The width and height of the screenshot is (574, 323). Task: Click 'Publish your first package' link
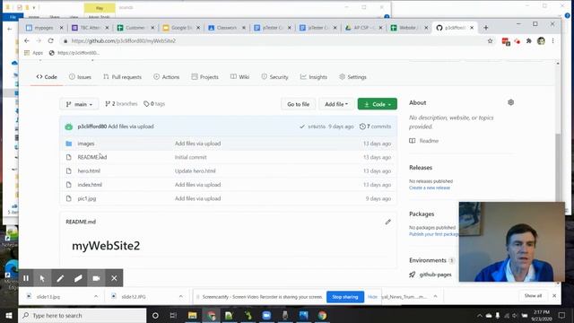(x=434, y=234)
